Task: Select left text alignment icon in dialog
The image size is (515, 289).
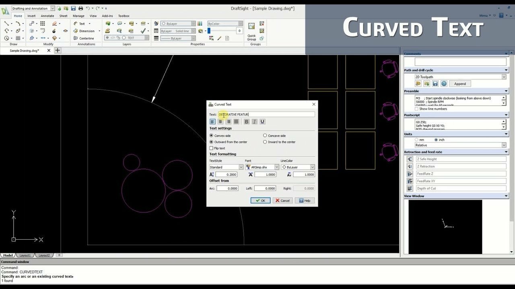Action: [x=212, y=122]
